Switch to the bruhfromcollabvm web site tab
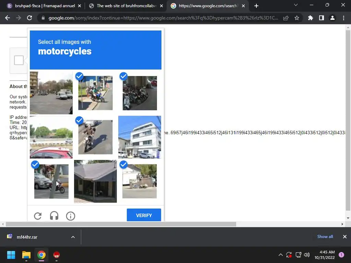351x263 pixels. point(126,6)
